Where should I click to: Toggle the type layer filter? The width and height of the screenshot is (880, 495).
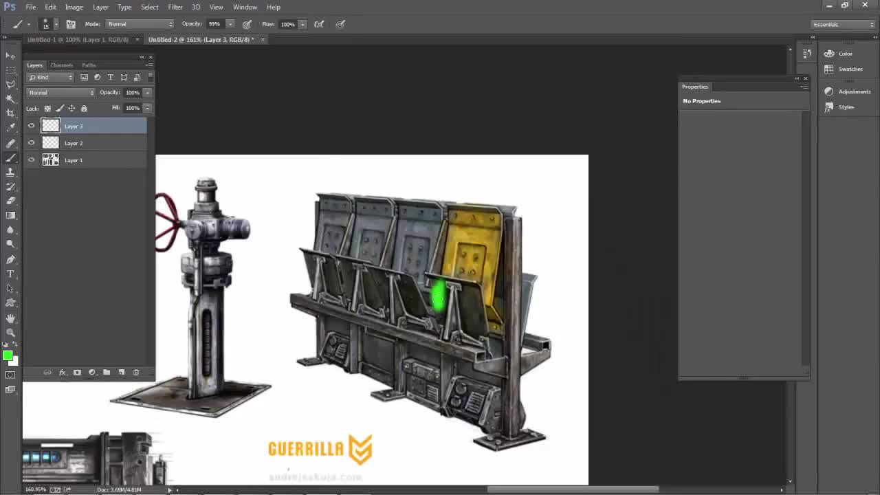(x=110, y=78)
